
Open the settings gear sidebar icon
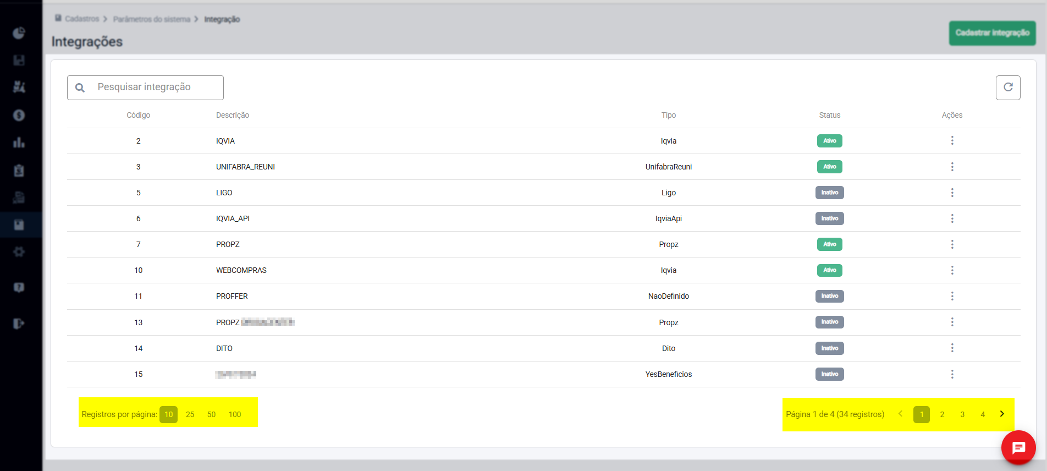pos(19,252)
